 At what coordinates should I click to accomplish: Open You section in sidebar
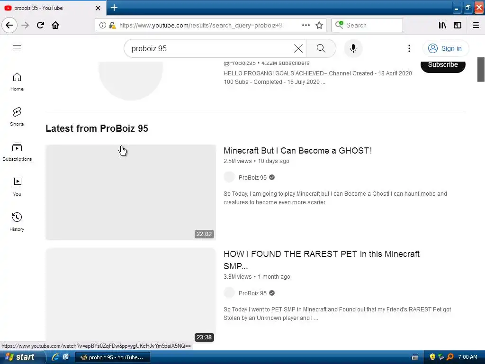tap(17, 187)
